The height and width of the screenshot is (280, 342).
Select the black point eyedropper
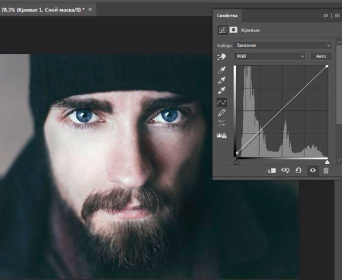pos(222,70)
